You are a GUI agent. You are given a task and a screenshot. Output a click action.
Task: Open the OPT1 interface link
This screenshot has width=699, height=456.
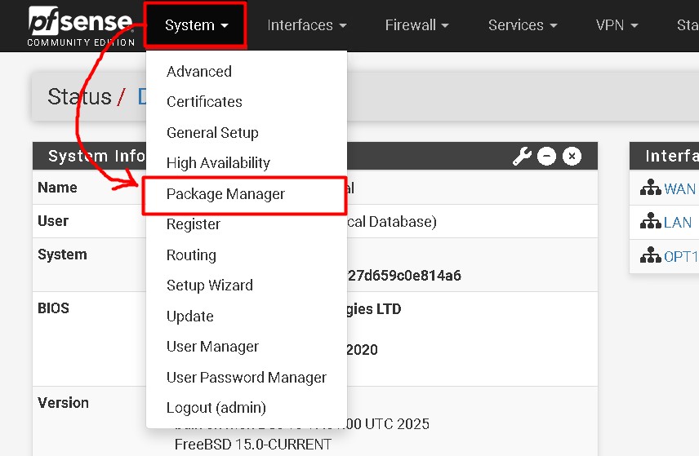(x=680, y=256)
